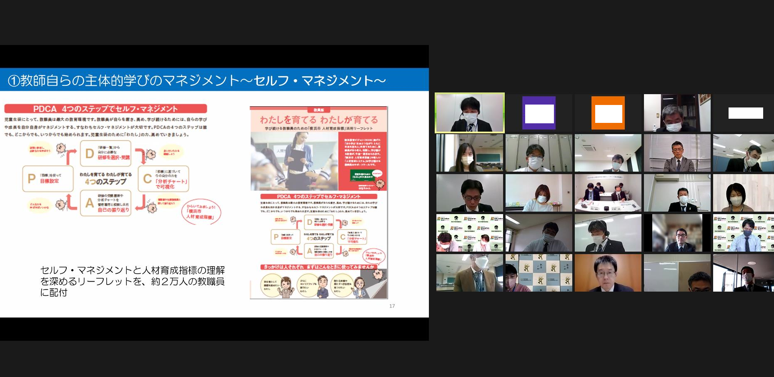Select the active speaker video with yellow-green border
Screen dimensions: 774x377
point(470,113)
